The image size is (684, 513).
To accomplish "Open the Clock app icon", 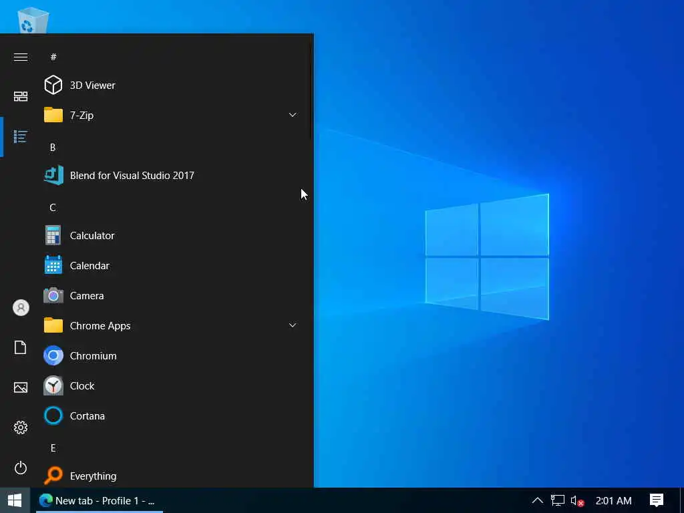I will pos(53,385).
